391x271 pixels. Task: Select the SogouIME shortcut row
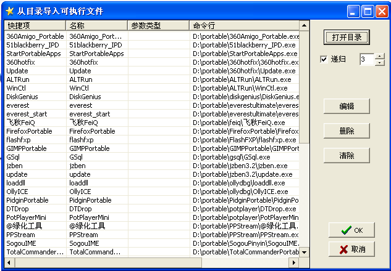(151, 243)
